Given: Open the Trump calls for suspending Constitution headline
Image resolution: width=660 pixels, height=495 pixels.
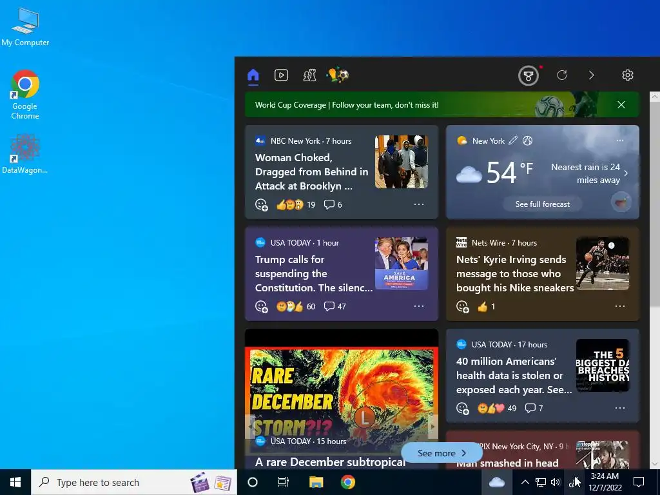Looking at the screenshot, I should (x=314, y=273).
